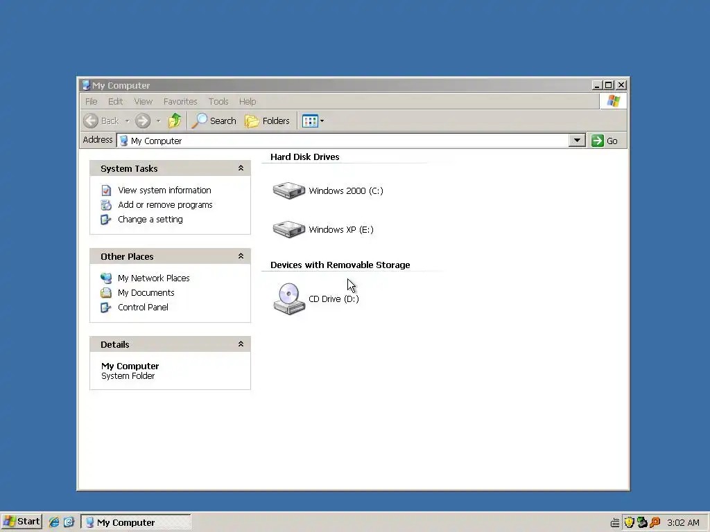Screen dimensions: 710x532
Task: Click the 3:02 AM clock
Action: coord(683,522)
